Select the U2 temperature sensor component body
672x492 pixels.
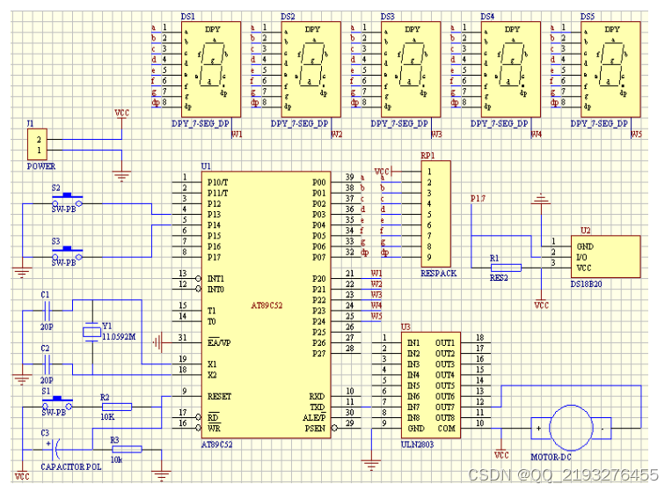point(605,256)
